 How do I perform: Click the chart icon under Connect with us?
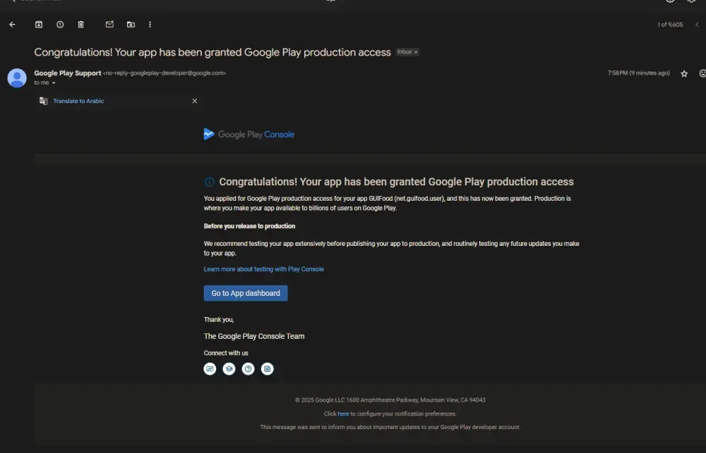coord(210,368)
